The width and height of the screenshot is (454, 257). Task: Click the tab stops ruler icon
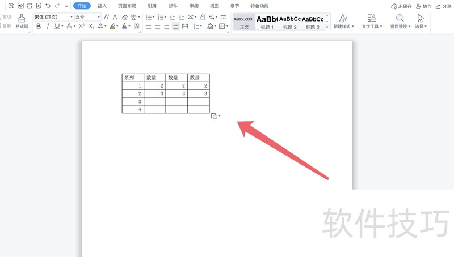pyautogui.click(x=224, y=17)
